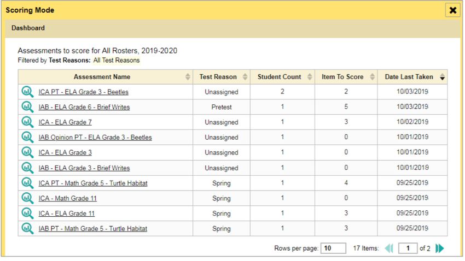
Task: Click magnifier icon for IAB Opinion PT Beetles
Action: click(x=27, y=137)
